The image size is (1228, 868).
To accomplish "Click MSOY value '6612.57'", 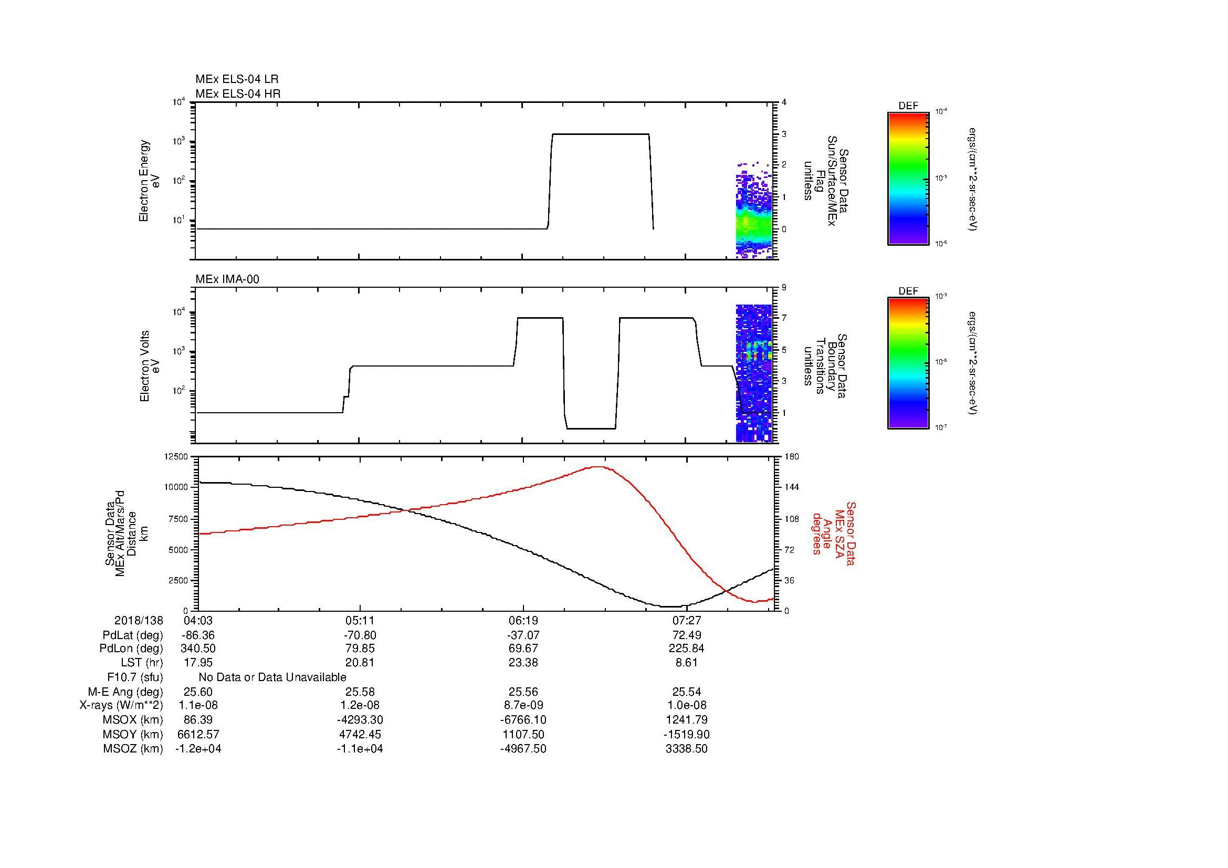I will [198, 734].
